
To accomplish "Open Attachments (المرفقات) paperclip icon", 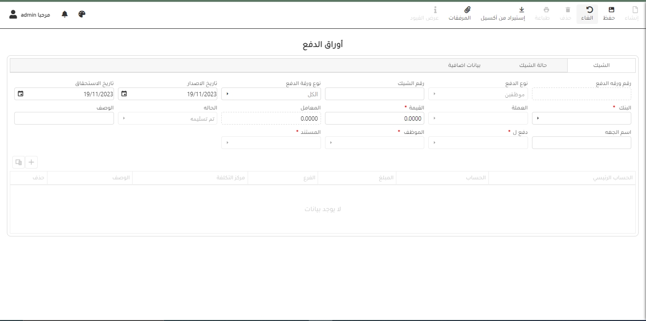I will click(467, 10).
